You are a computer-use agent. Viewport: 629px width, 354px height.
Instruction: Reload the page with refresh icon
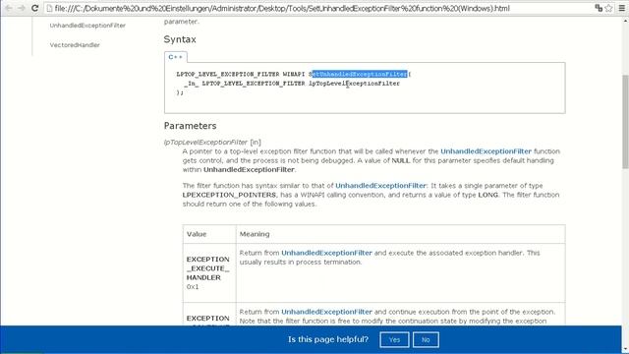[x=35, y=8]
